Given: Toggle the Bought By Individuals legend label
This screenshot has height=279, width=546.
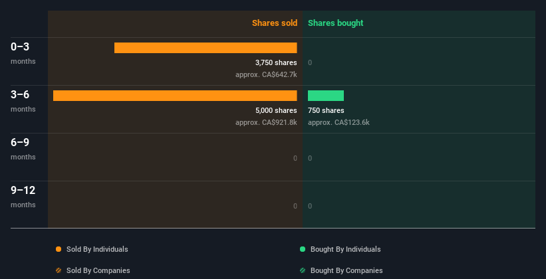Looking at the screenshot, I should [x=345, y=249].
